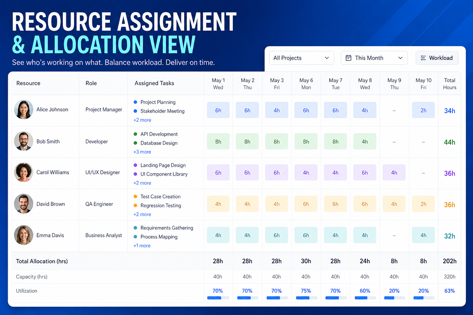Viewport: 473px width, 315px height.
Task: Click the 63% overall utilization value
Action: (450, 291)
